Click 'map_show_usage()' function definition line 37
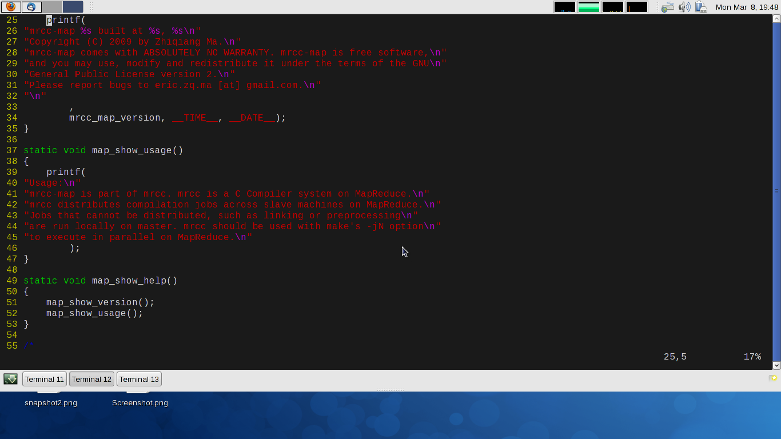Image resolution: width=781 pixels, height=439 pixels. pyautogui.click(x=103, y=150)
